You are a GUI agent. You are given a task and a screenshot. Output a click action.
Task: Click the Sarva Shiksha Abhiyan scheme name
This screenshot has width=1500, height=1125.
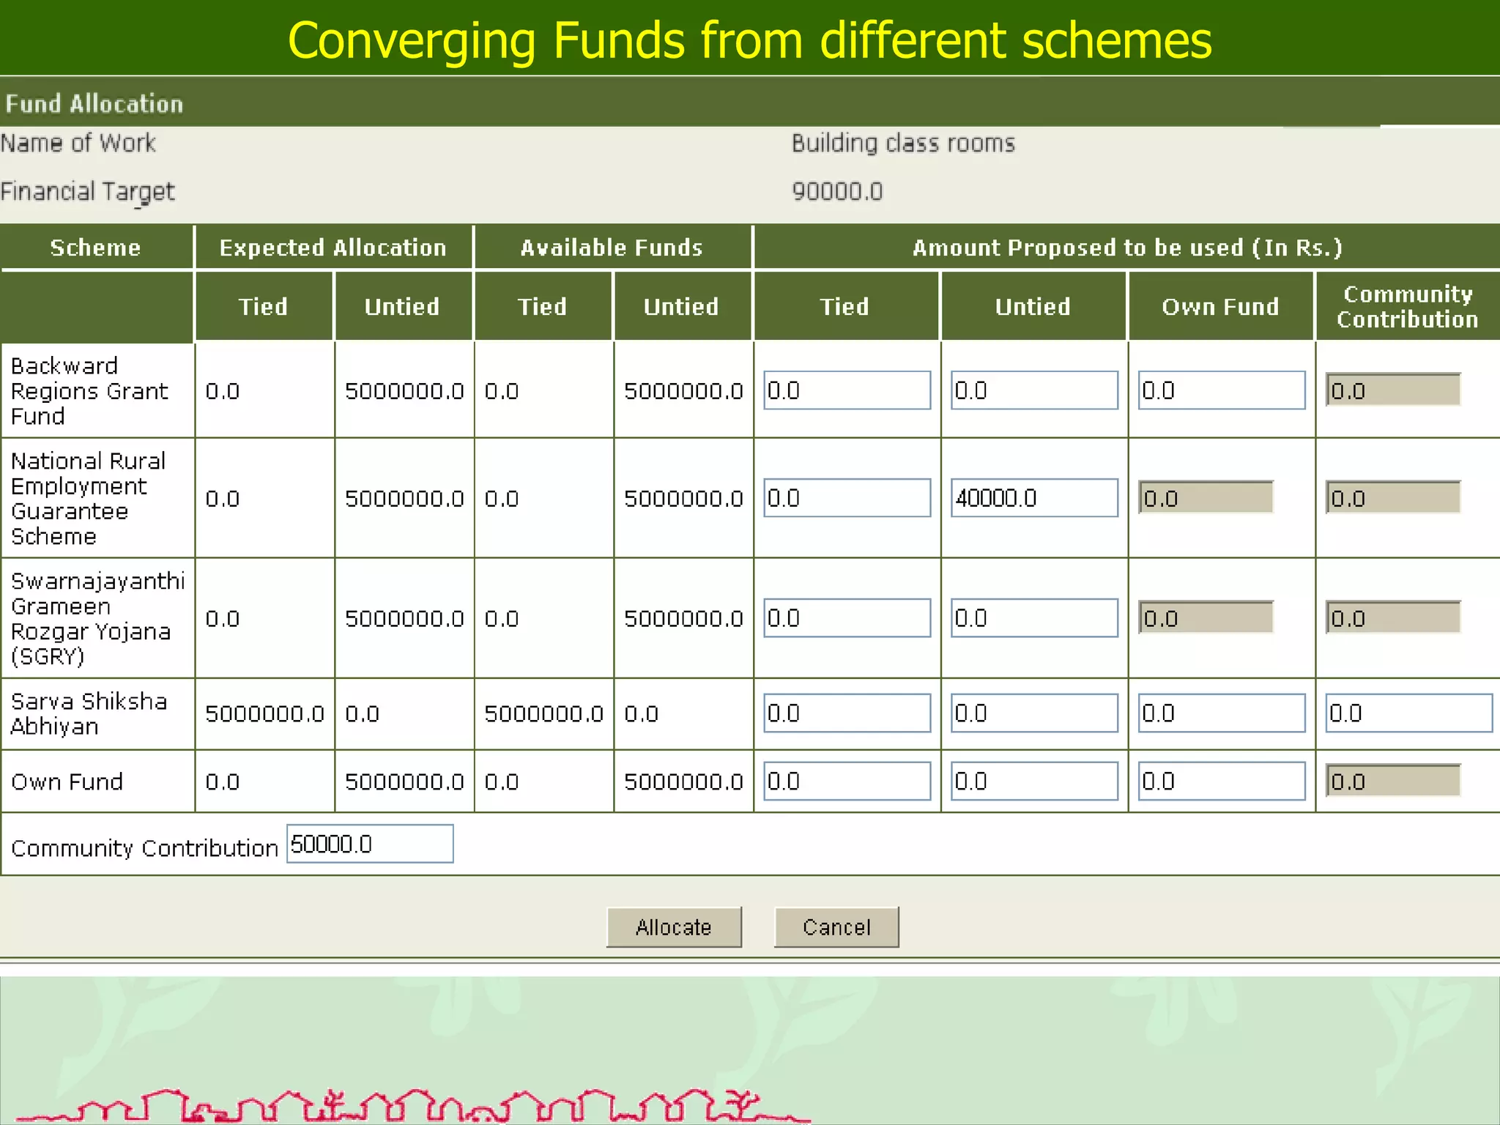click(89, 713)
